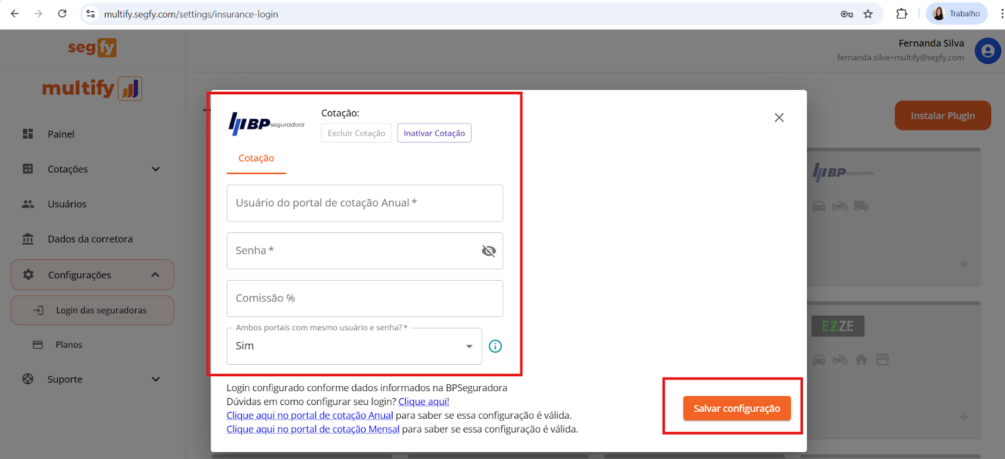Toggle password visibility eye icon

(488, 251)
